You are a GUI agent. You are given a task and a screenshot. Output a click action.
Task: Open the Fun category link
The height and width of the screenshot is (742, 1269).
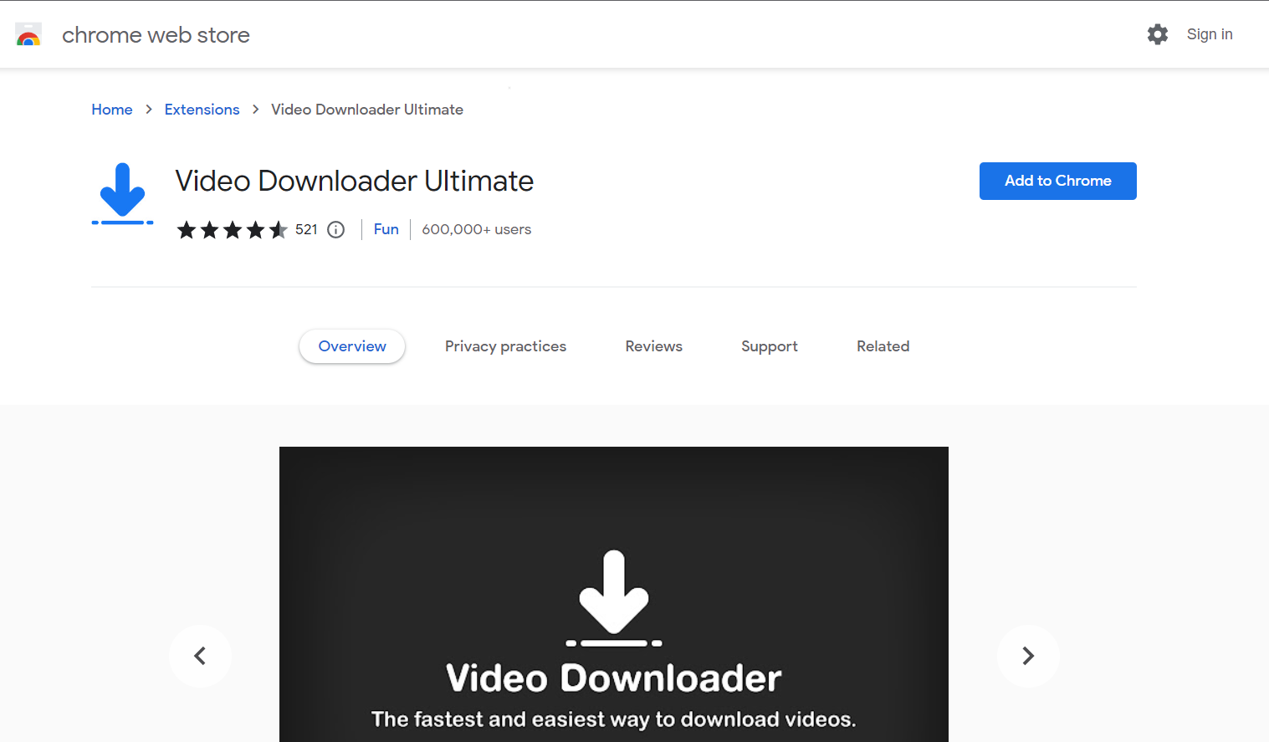point(386,229)
